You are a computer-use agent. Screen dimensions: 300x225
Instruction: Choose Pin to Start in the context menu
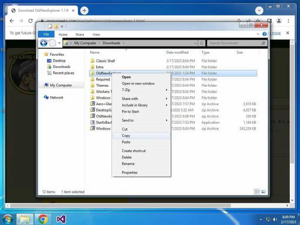click(141, 112)
